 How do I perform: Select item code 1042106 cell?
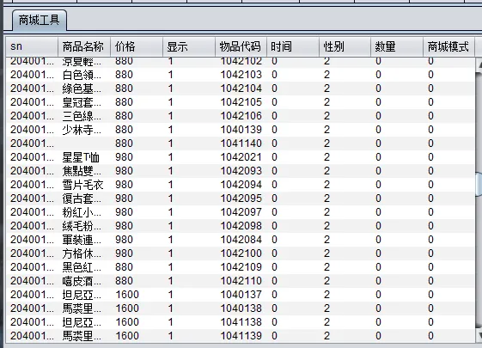tap(241, 116)
